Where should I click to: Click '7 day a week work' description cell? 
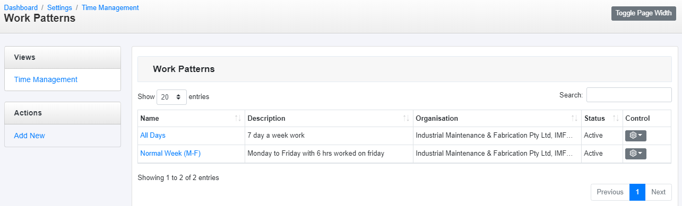click(x=329, y=136)
